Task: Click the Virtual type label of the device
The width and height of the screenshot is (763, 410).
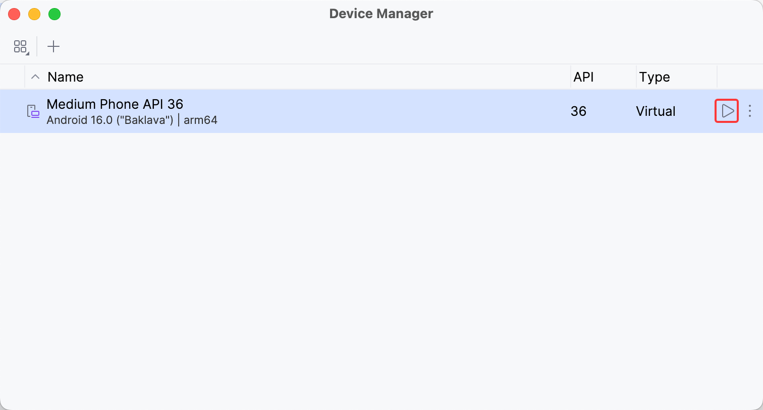Action: pos(655,111)
